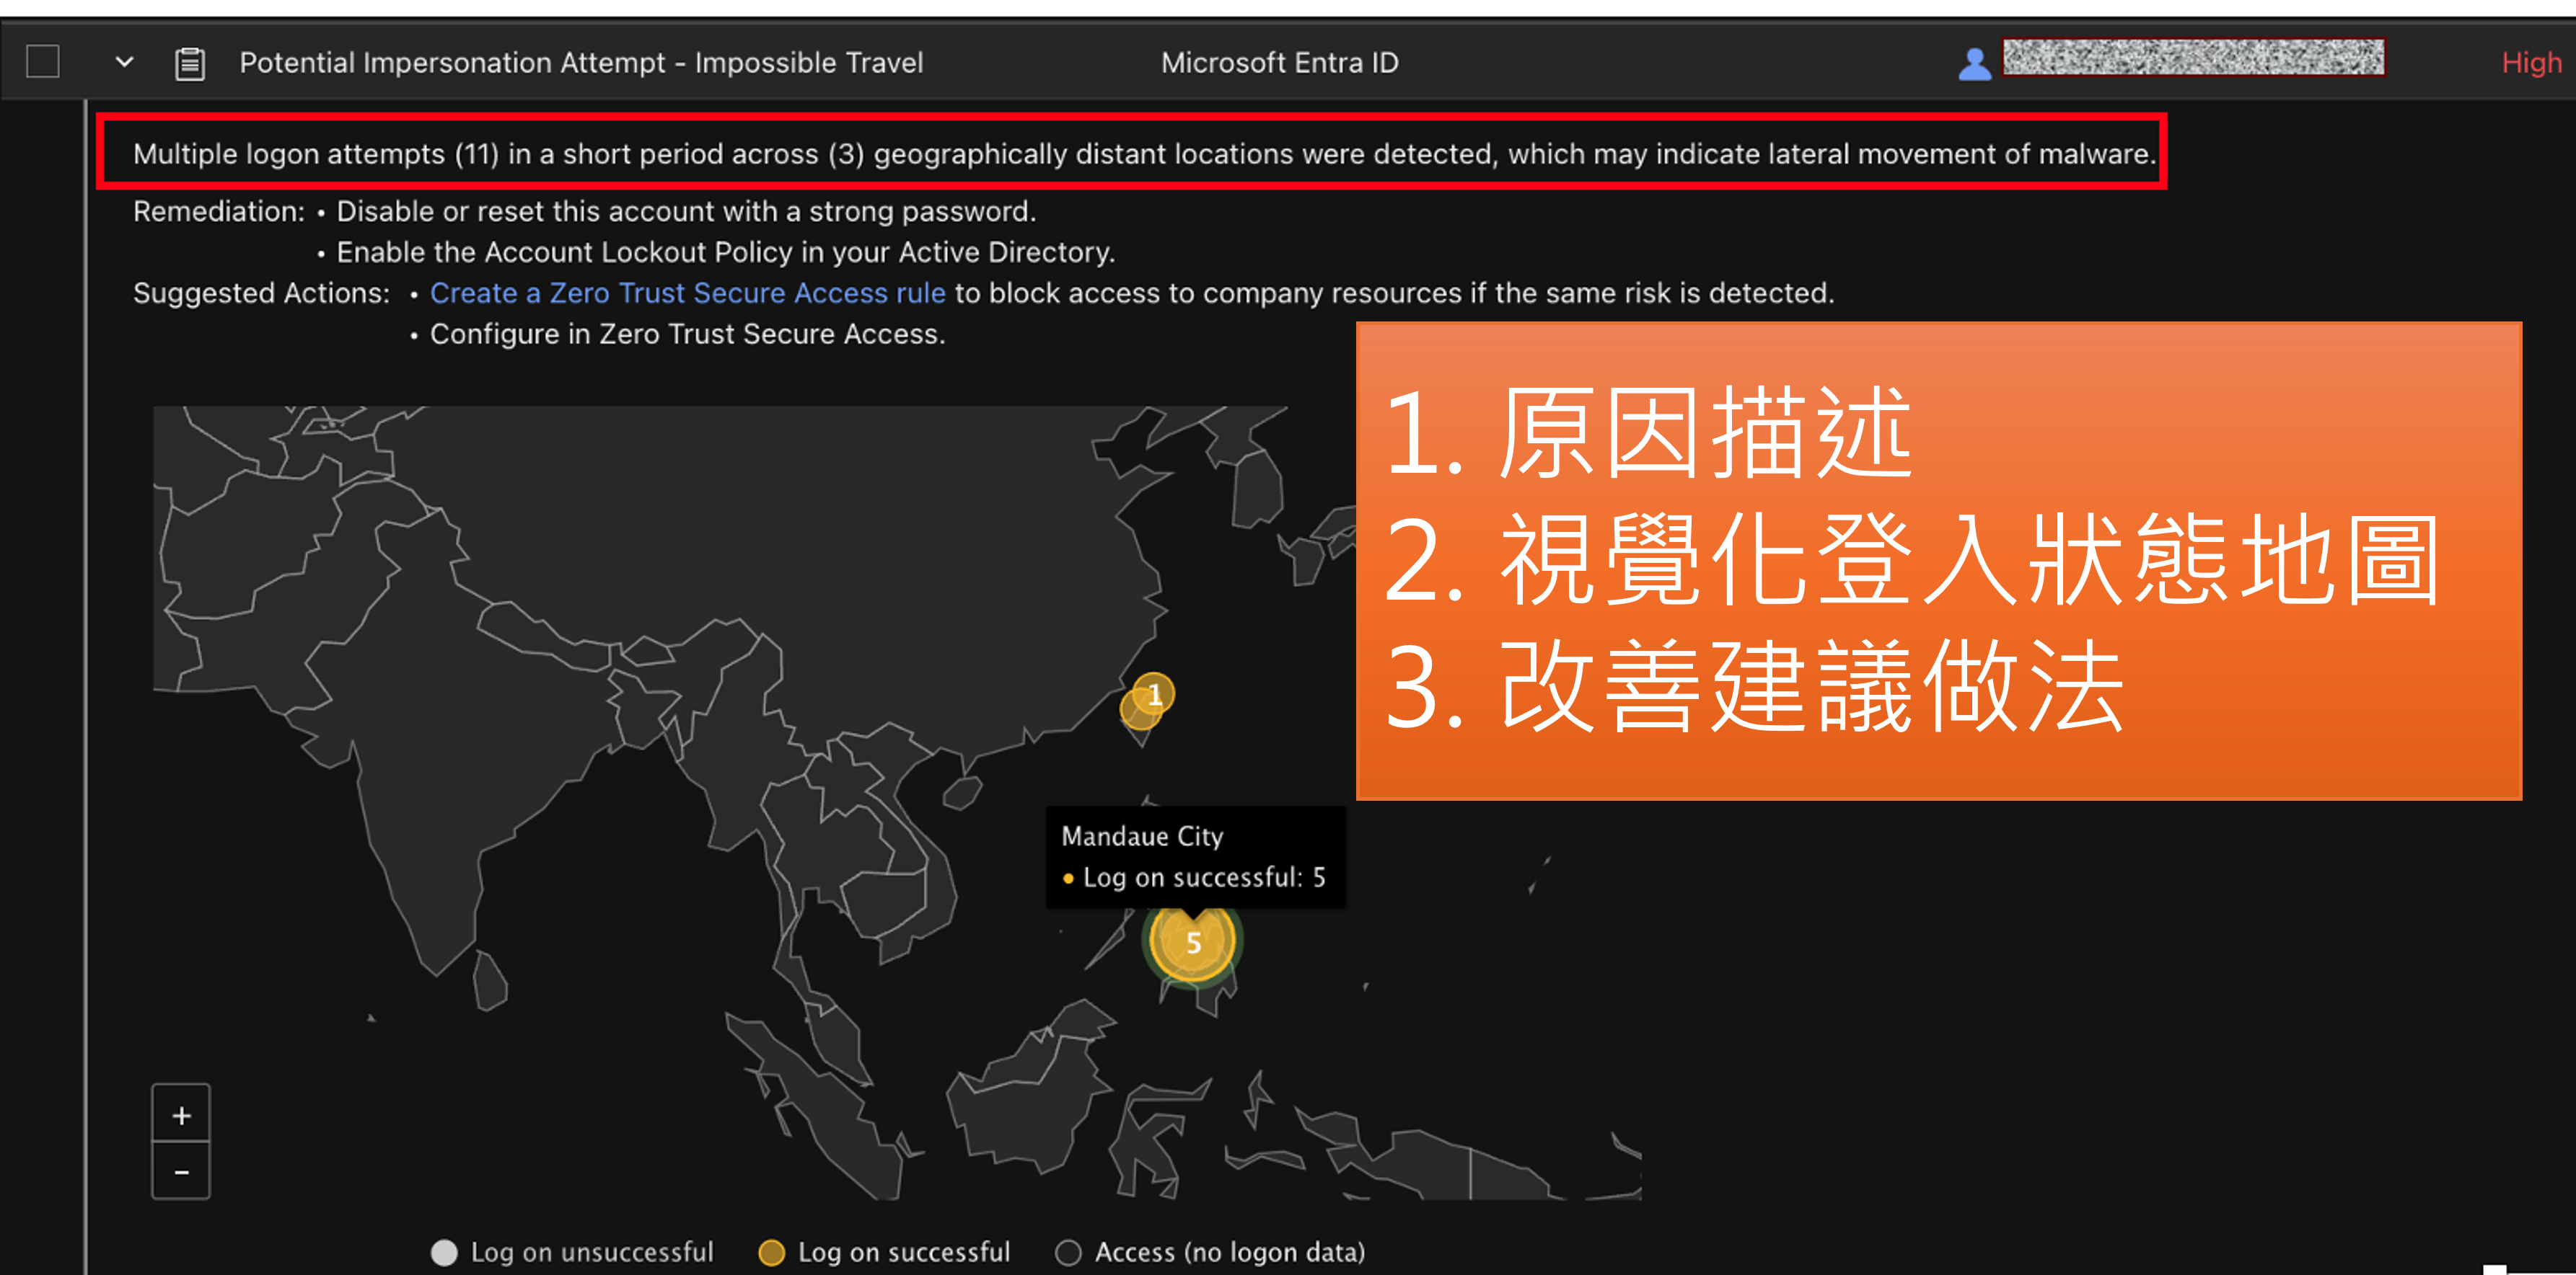The height and width of the screenshot is (1275, 2576).
Task: Zoom out of the map with the minus button
Action: pyautogui.click(x=181, y=1171)
